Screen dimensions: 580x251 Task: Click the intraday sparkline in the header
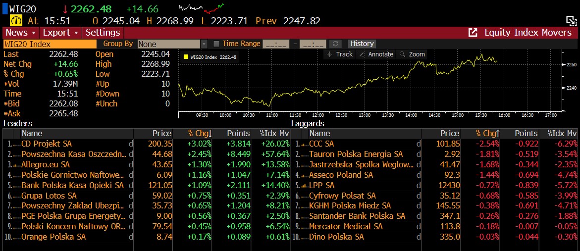click(201, 8)
